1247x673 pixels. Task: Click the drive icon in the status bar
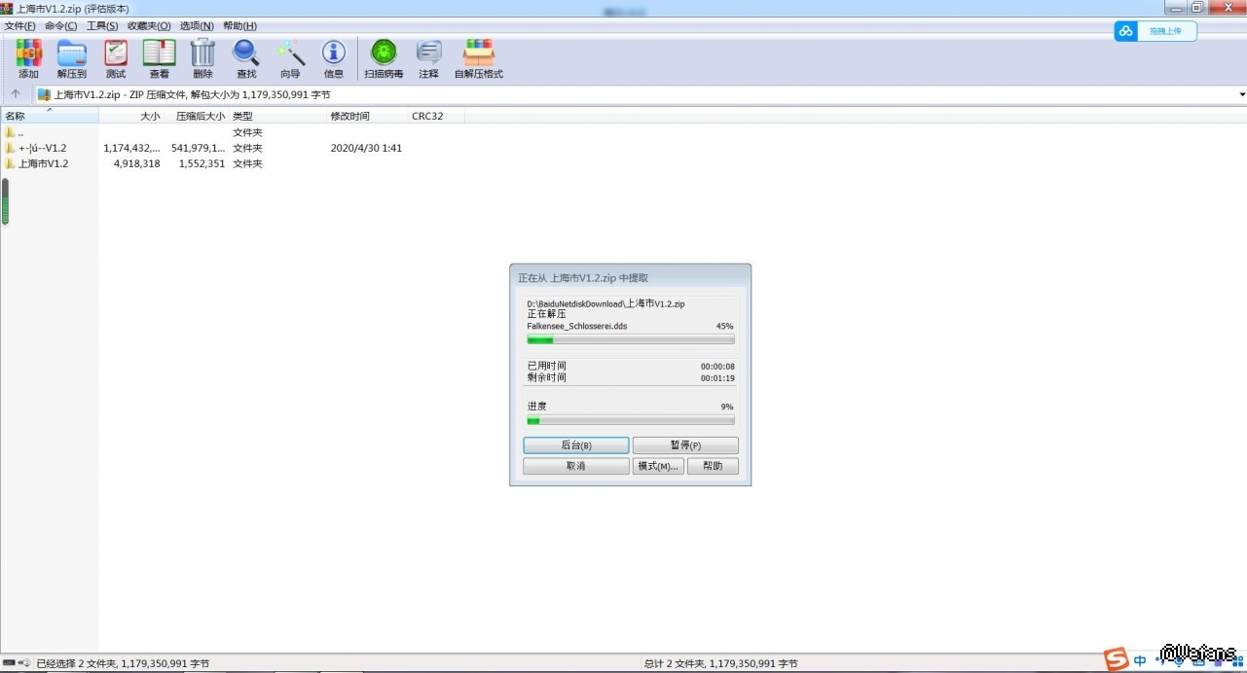[x=9, y=663]
